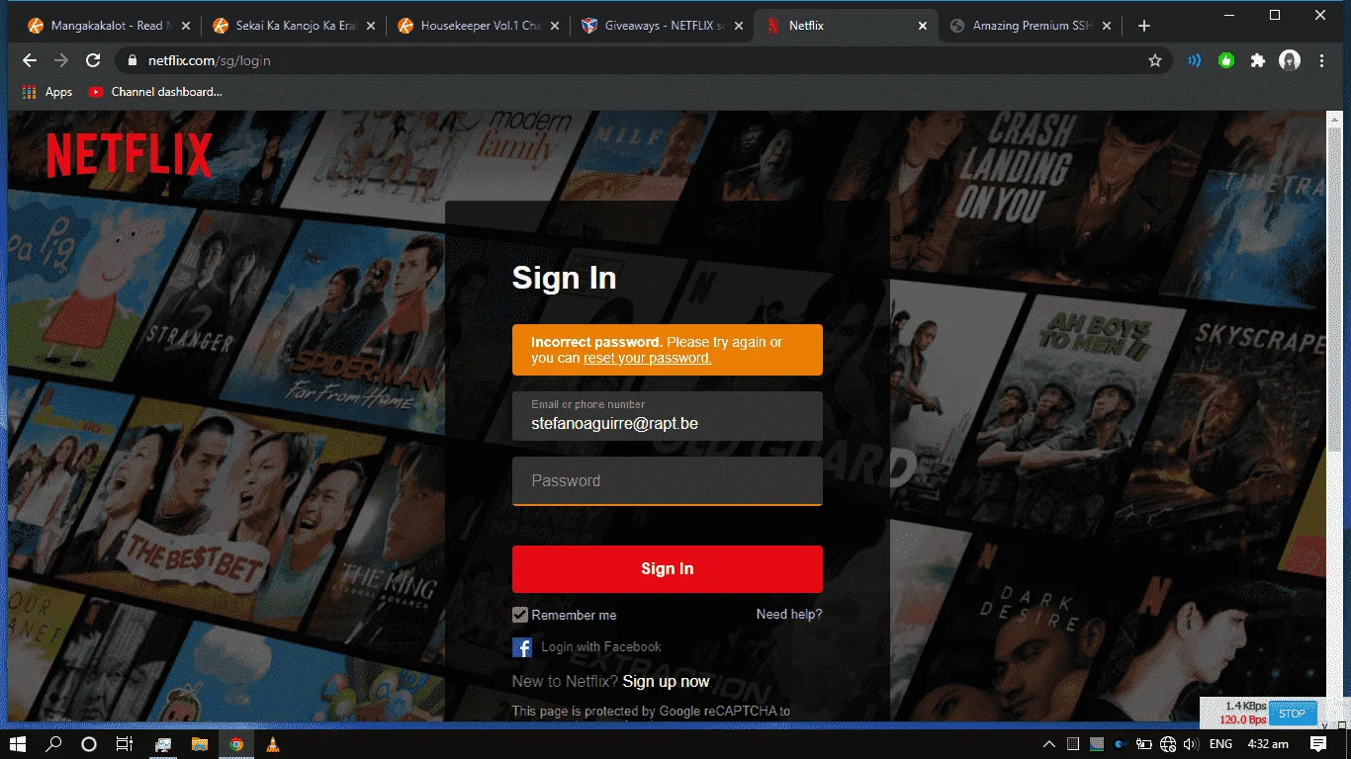Go back in browser history
The height and width of the screenshot is (759, 1351).
click(x=30, y=60)
